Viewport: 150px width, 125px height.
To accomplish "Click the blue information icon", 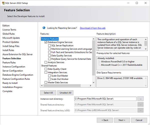I will point(44,28).
